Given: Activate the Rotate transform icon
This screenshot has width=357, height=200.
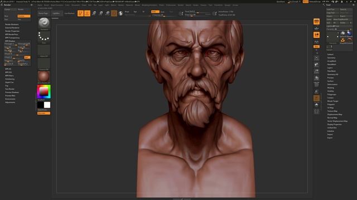Looking at the screenshot, I should (108, 13).
